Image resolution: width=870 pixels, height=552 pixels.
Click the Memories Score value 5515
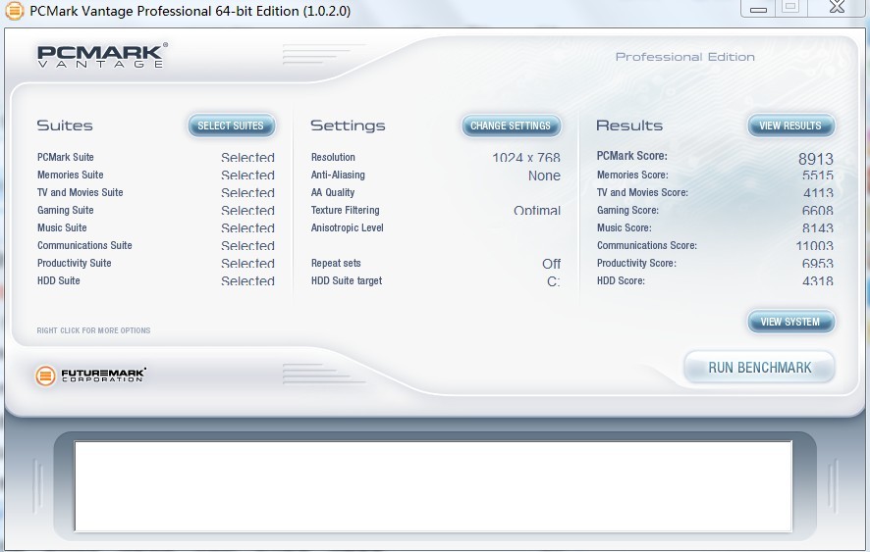(818, 176)
